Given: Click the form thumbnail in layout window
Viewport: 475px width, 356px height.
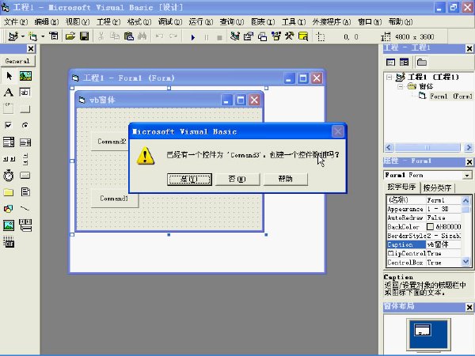Looking at the screenshot, I should [423, 330].
